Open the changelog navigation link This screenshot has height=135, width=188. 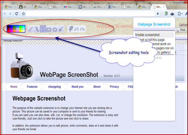pyautogui.click(x=55, y=87)
